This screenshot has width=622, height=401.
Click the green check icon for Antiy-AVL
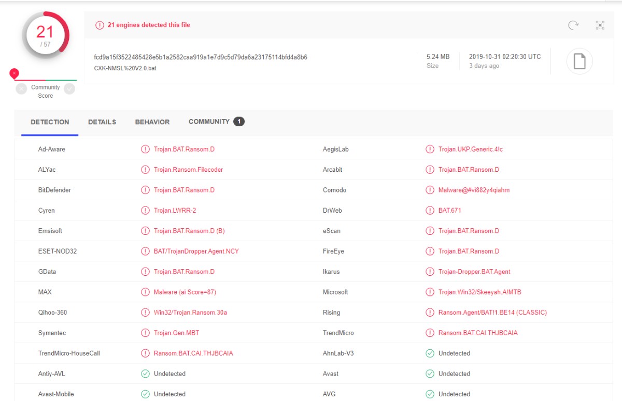(145, 374)
